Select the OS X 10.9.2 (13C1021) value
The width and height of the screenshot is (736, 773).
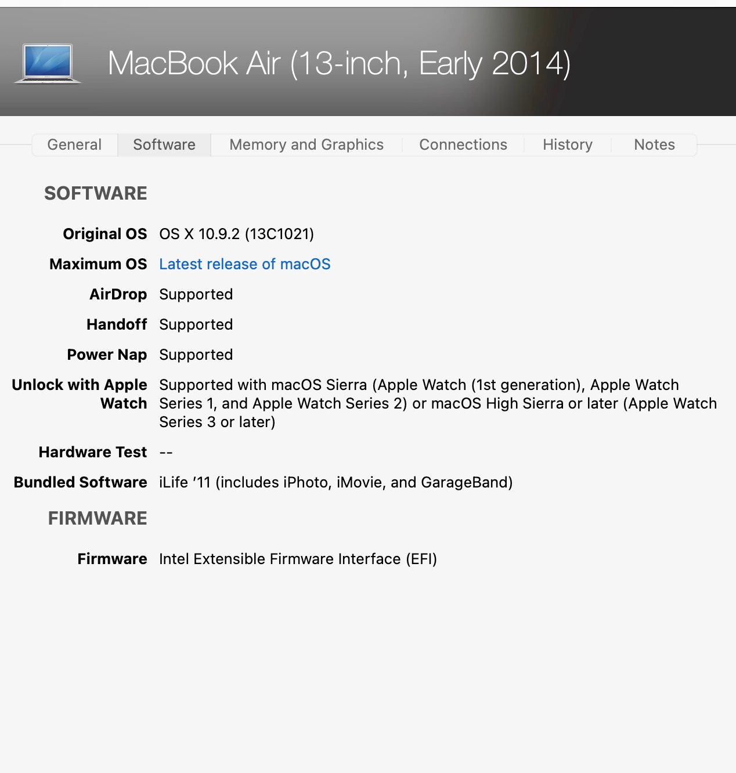click(237, 234)
